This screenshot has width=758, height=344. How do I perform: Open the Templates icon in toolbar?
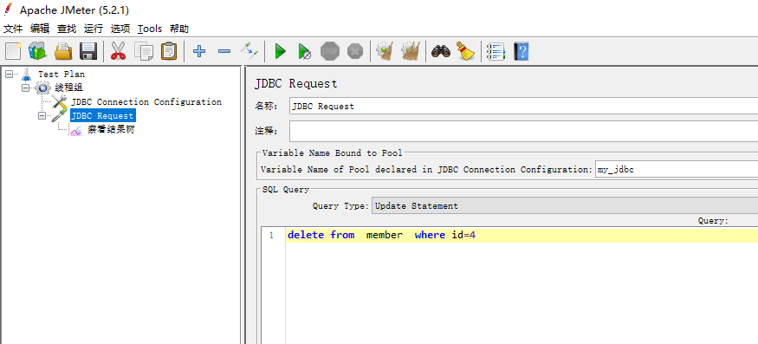[x=37, y=51]
